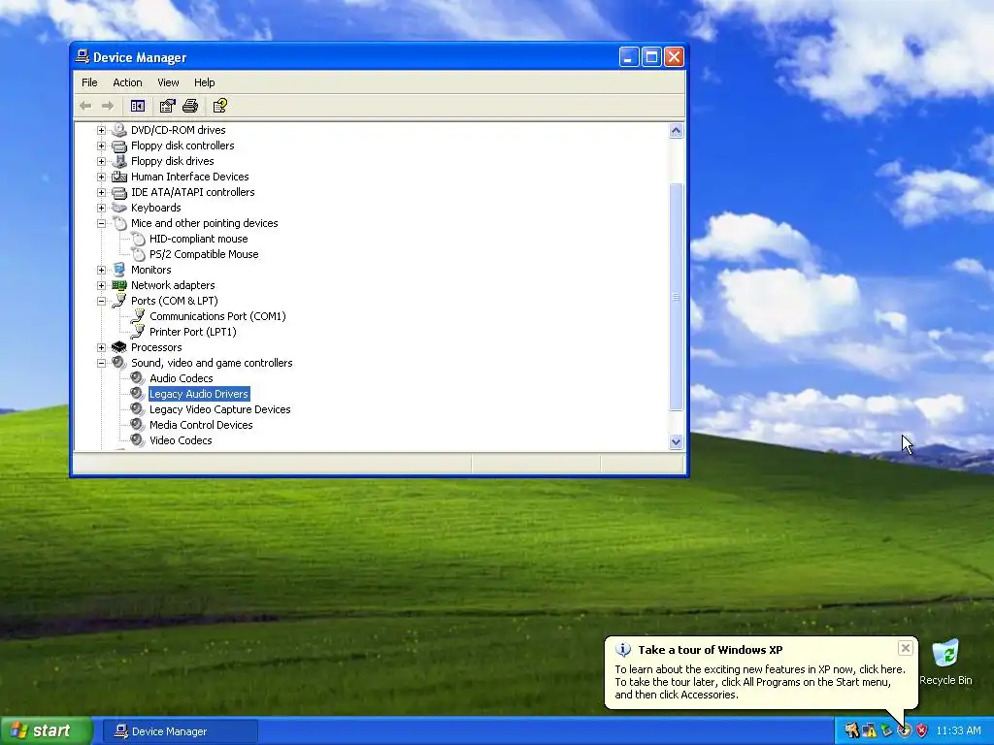Image resolution: width=994 pixels, height=745 pixels.
Task: Click the Human Interface Devices icon
Action: coord(119,177)
